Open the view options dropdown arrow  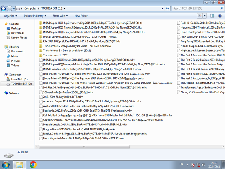[x=205, y=16]
